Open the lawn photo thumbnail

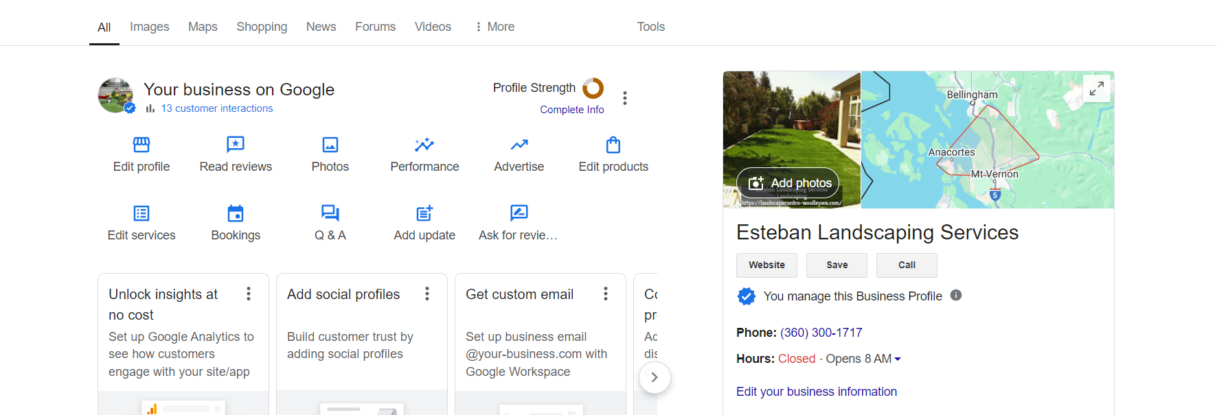[792, 140]
